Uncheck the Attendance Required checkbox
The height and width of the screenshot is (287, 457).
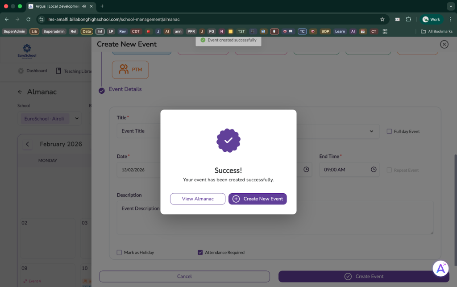click(200, 253)
